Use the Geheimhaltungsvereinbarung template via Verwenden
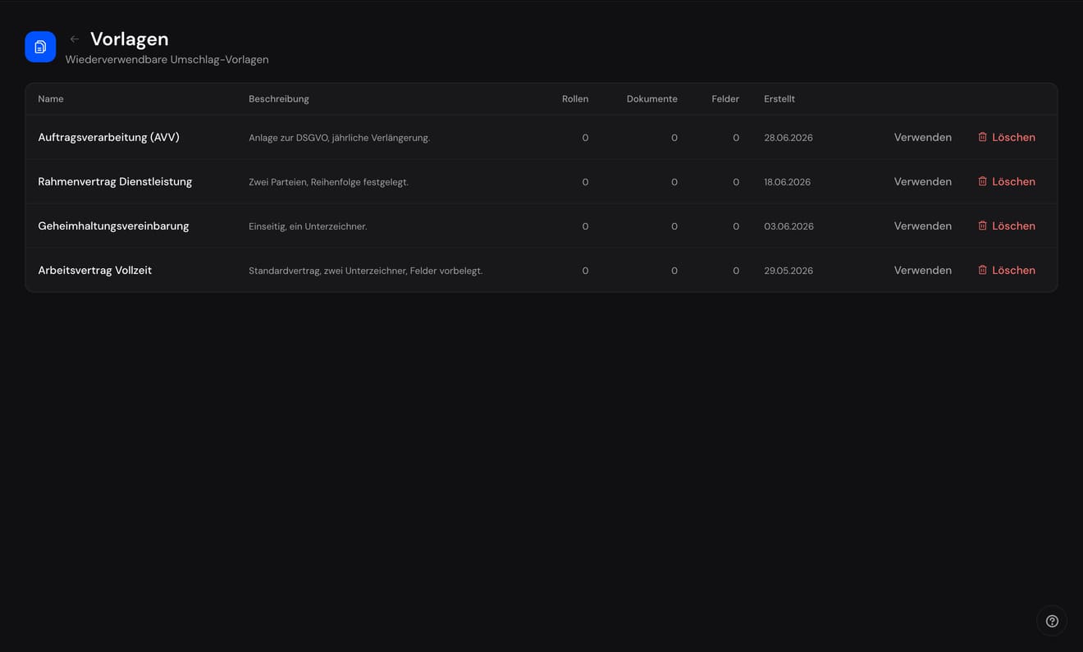Viewport: 1083px width, 652px height. tap(923, 226)
